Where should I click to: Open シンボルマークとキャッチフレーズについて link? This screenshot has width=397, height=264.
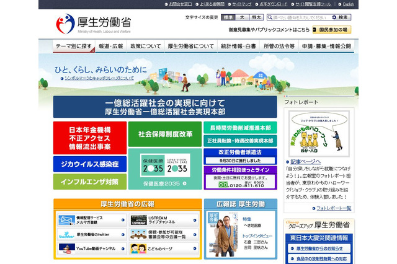click(x=99, y=78)
